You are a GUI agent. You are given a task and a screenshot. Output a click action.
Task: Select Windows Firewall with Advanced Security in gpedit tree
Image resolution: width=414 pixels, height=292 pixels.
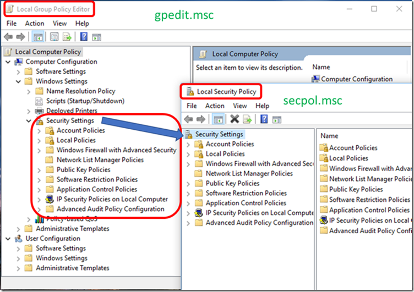[117, 150]
